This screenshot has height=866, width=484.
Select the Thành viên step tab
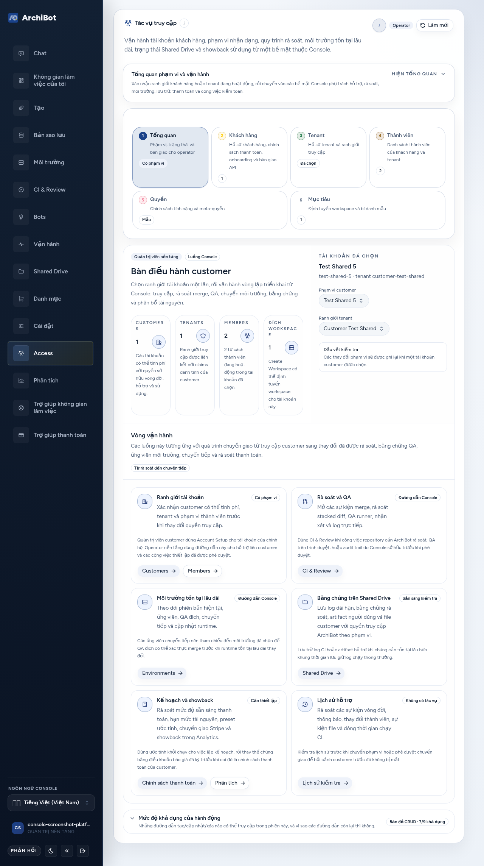(x=407, y=157)
